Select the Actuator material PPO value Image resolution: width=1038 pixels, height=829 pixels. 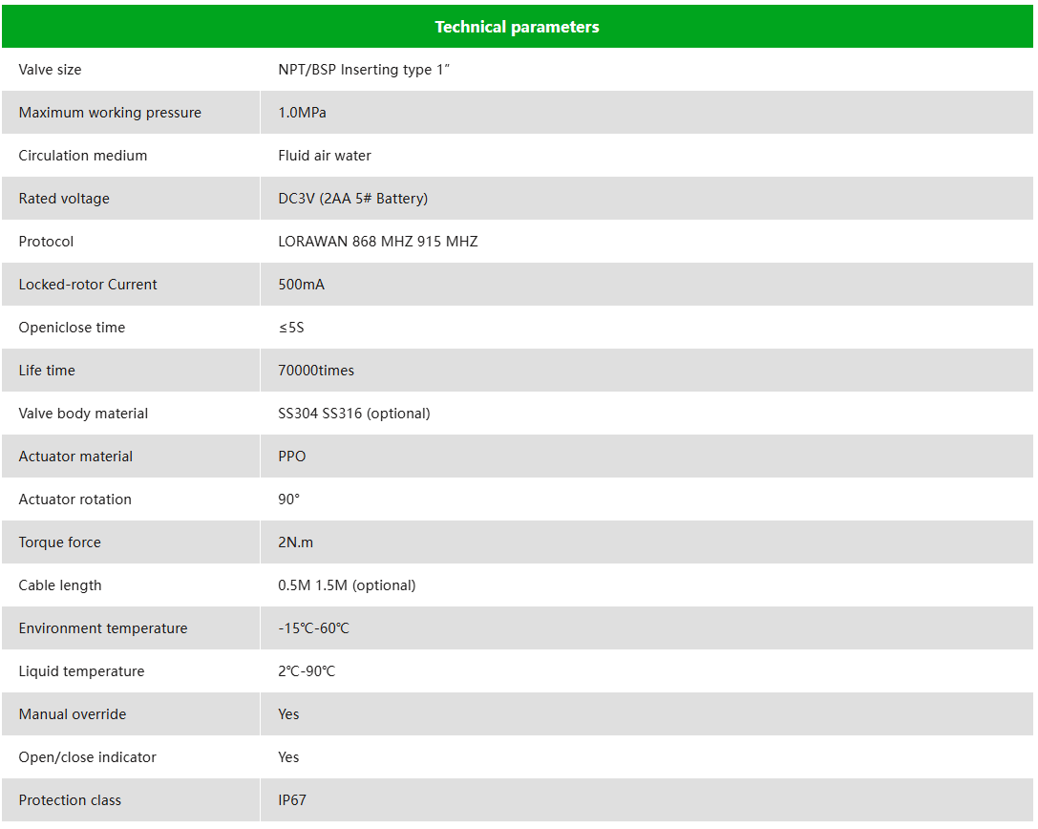point(292,457)
